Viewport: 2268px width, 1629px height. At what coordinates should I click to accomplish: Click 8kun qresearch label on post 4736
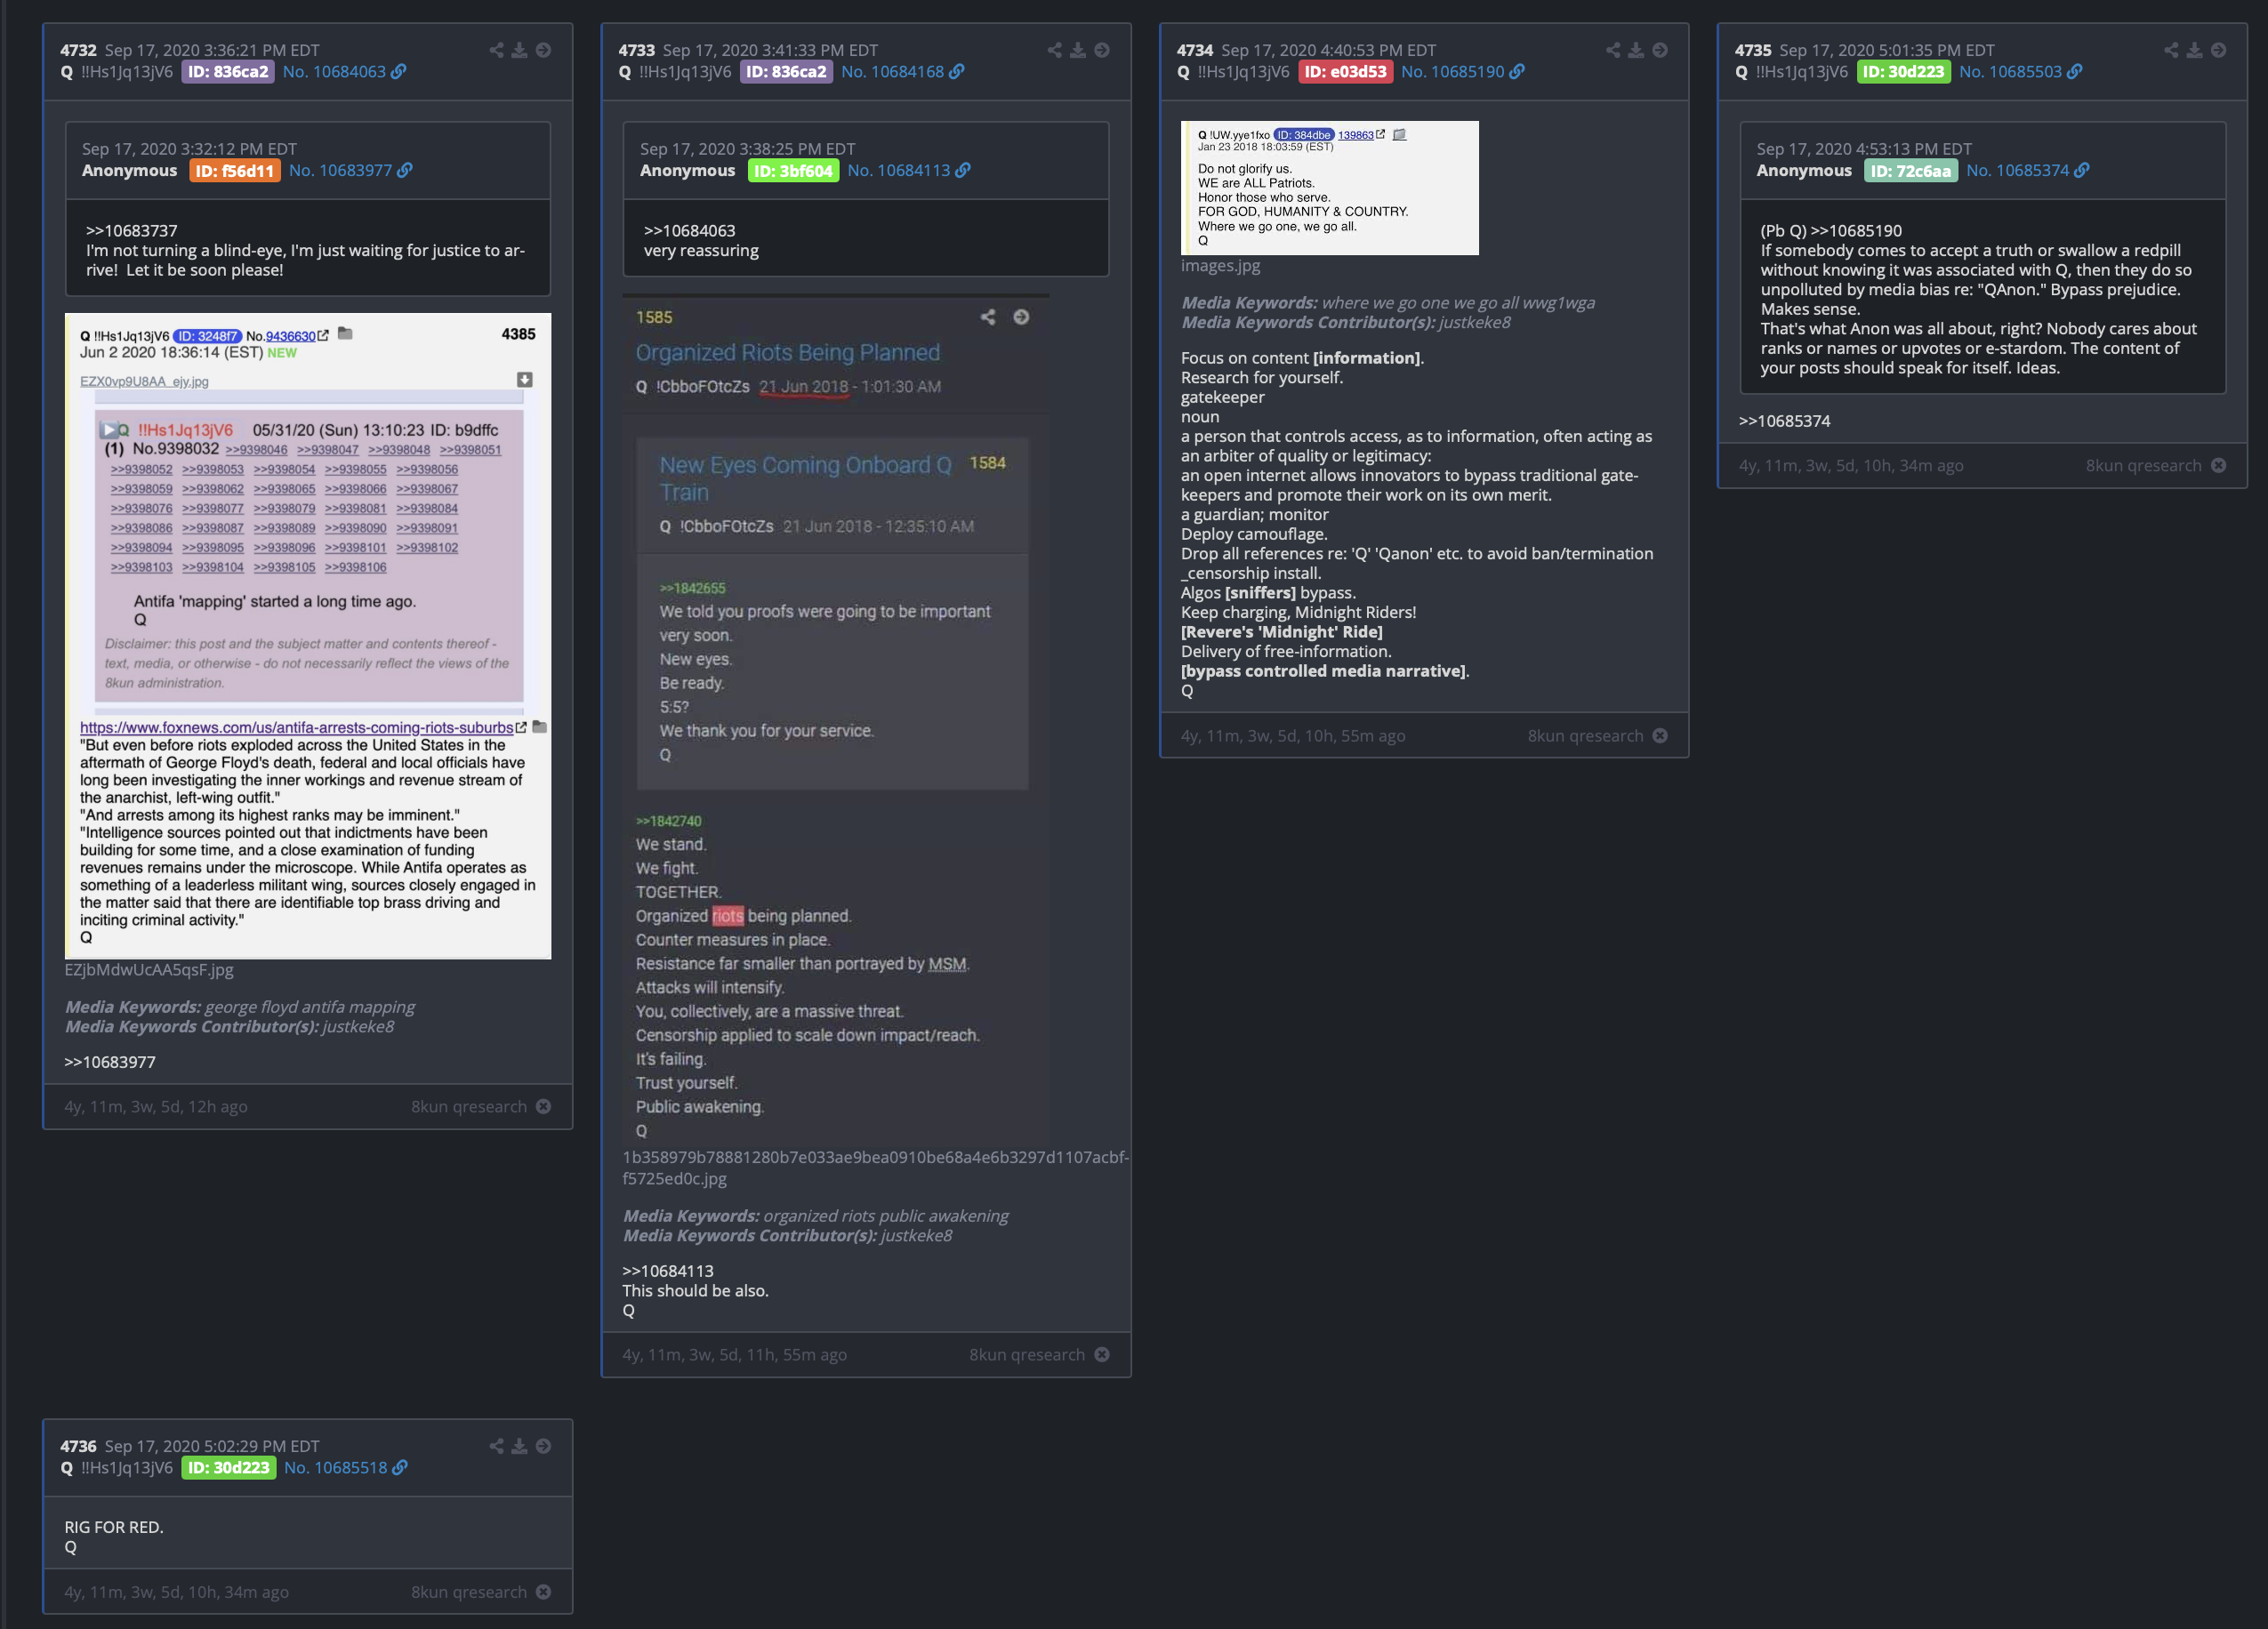(469, 1592)
